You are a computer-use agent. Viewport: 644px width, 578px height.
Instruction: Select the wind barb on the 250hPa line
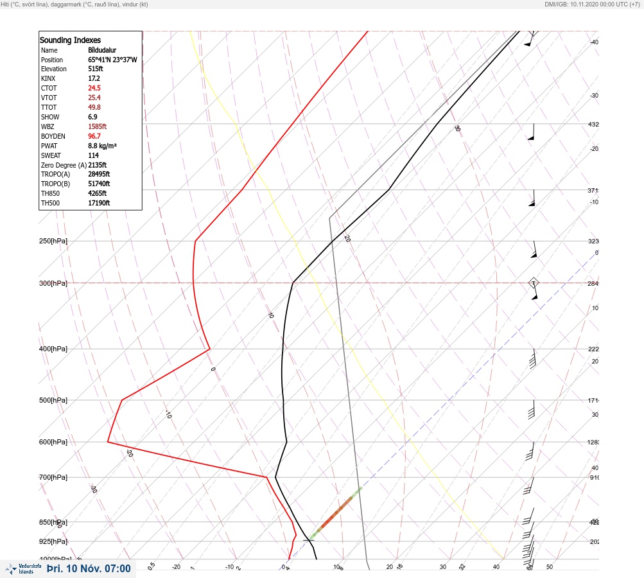click(x=534, y=249)
